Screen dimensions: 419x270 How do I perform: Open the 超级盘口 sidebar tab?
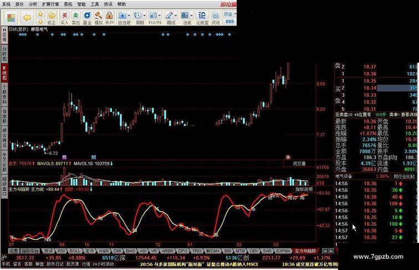click(x=4, y=186)
